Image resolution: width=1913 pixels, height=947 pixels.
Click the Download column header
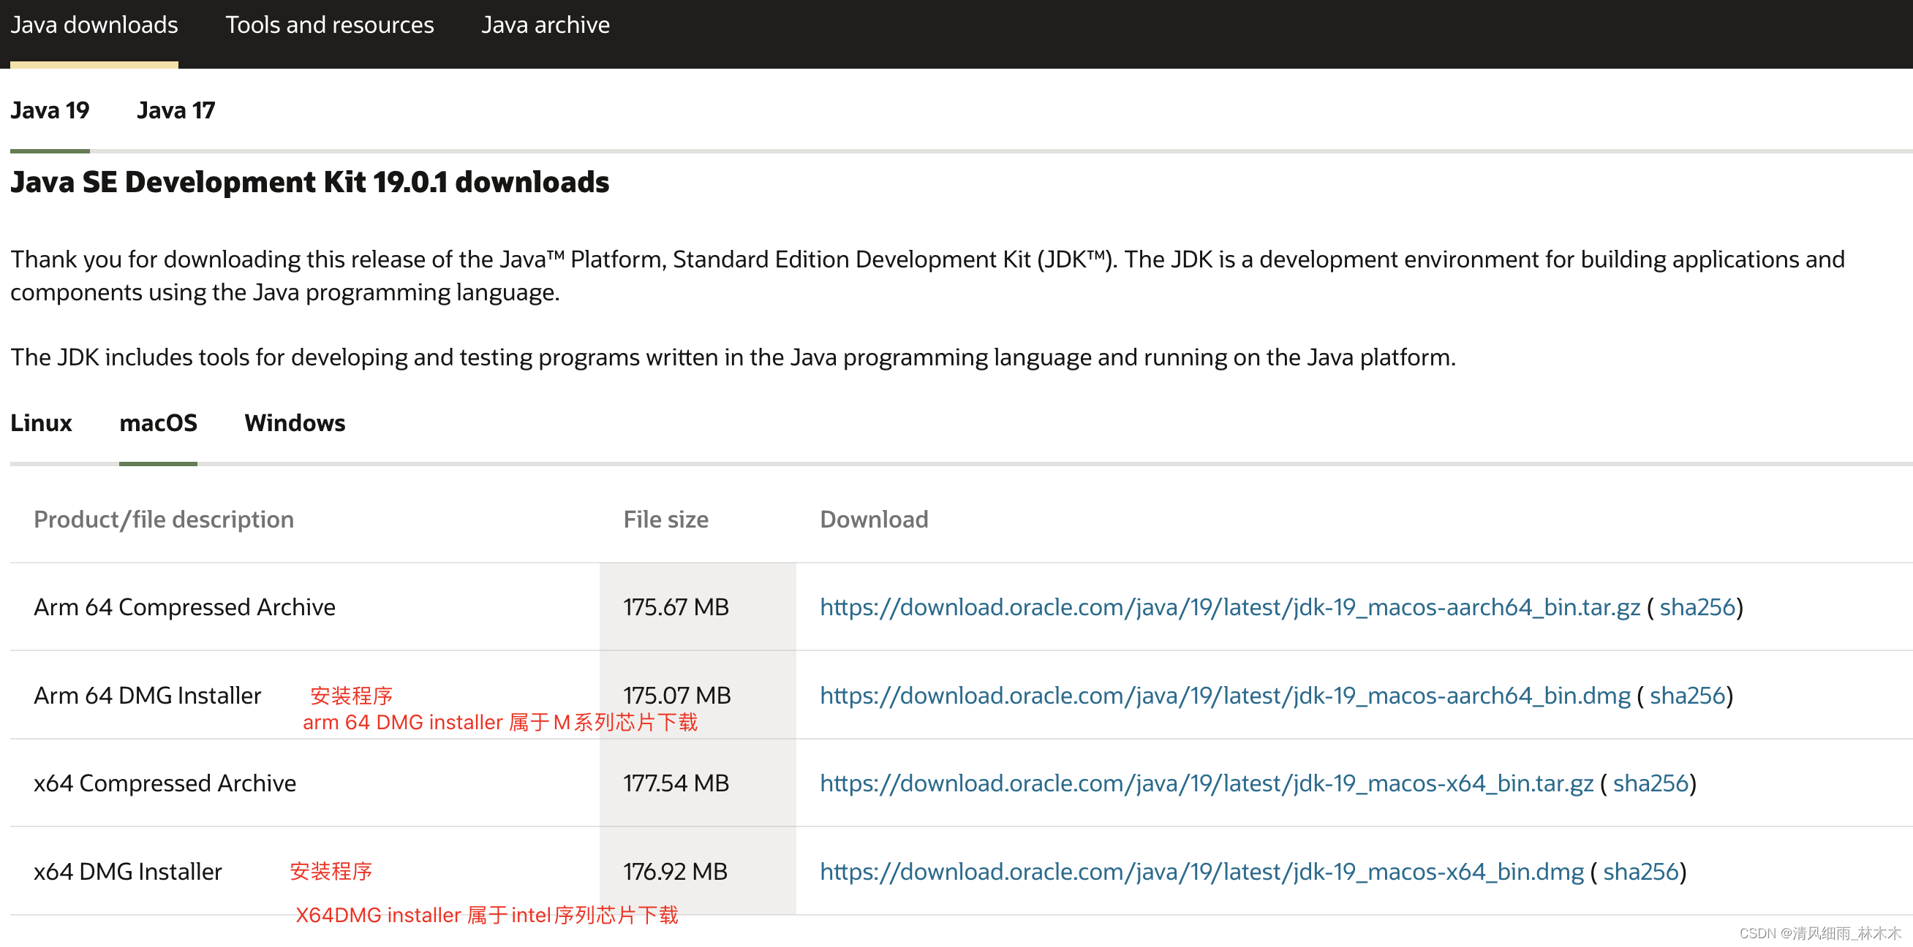point(874,520)
